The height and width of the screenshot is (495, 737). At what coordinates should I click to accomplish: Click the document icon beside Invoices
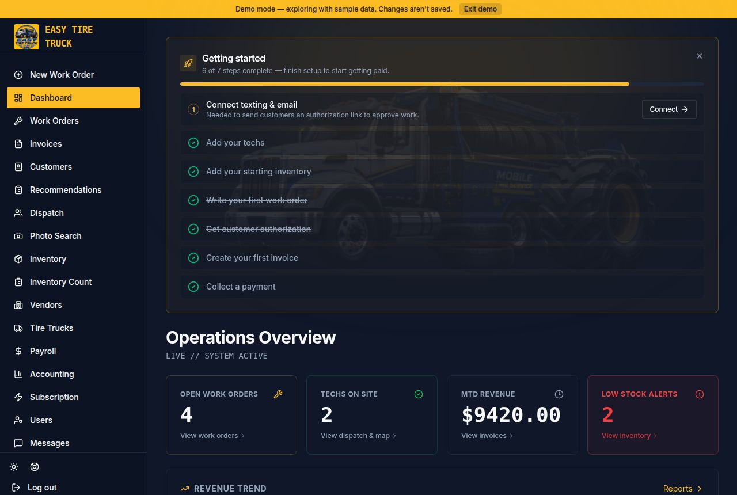[18, 144]
